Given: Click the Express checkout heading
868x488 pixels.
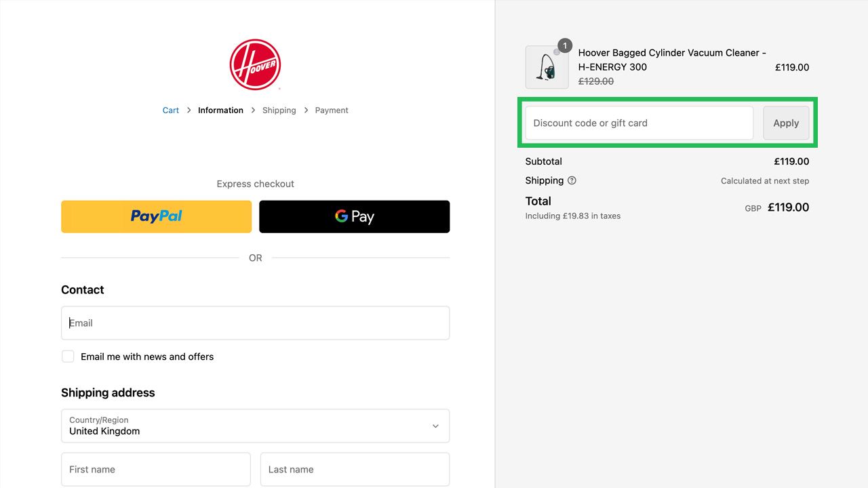Looking at the screenshot, I should [x=255, y=184].
